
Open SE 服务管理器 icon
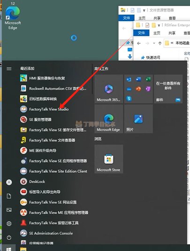[23, 120]
